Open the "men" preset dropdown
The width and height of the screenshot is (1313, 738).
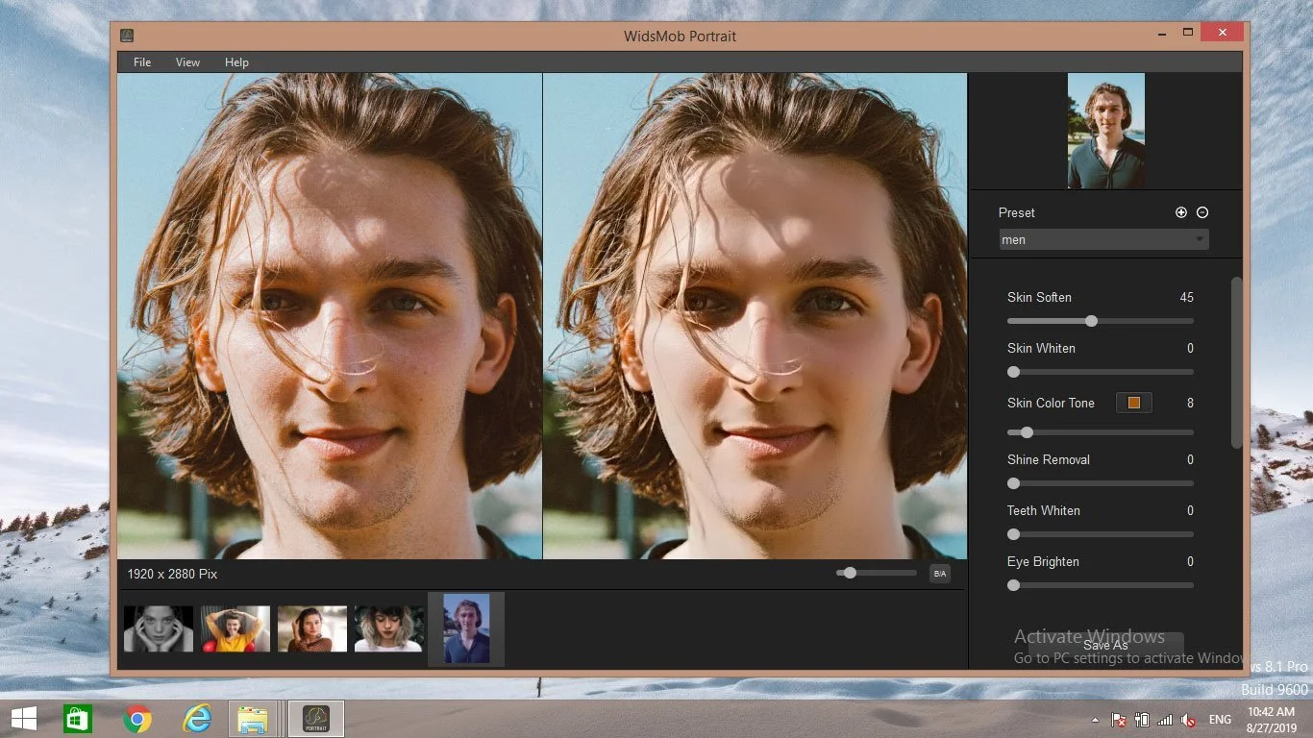click(1101, 239)
